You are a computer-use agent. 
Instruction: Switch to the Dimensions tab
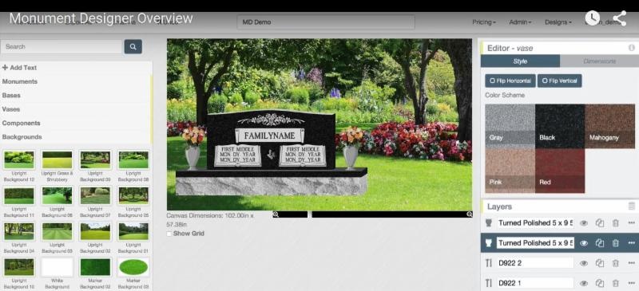[599, 61]
